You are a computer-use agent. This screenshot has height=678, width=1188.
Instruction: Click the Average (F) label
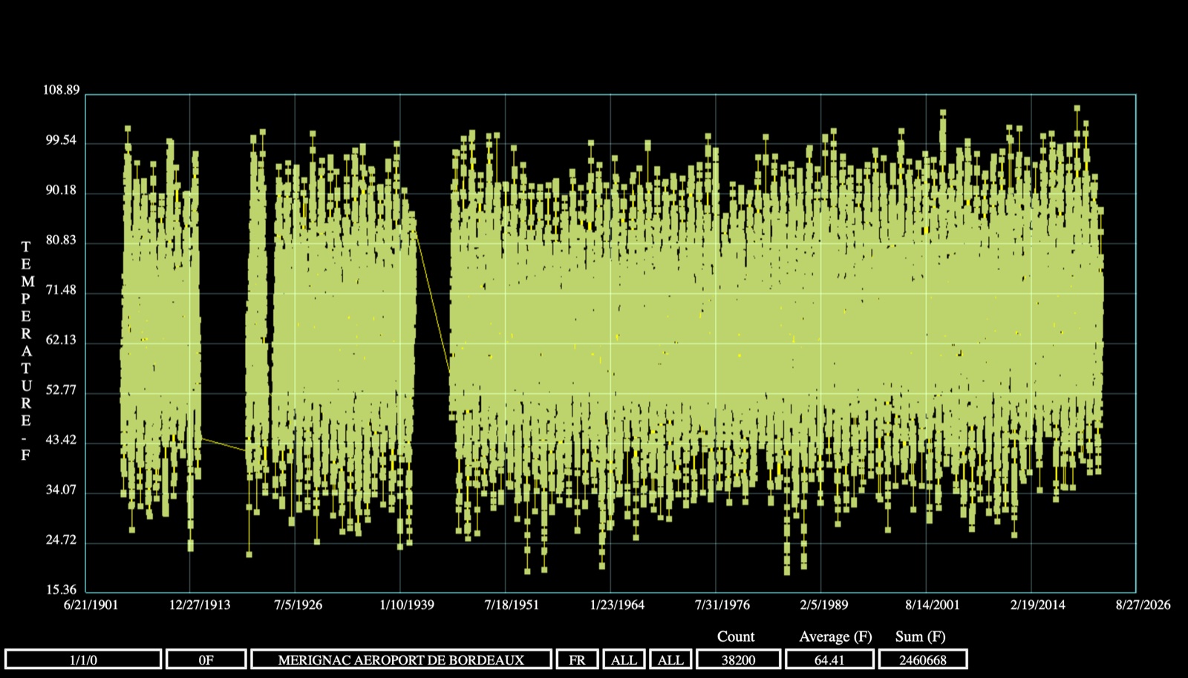(x=835, y=636)
